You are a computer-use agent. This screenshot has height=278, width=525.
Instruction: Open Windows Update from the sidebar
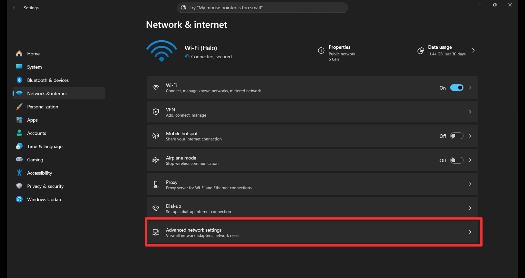click(45, 199)
